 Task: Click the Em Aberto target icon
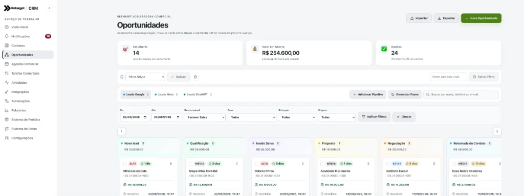point(126,49)
